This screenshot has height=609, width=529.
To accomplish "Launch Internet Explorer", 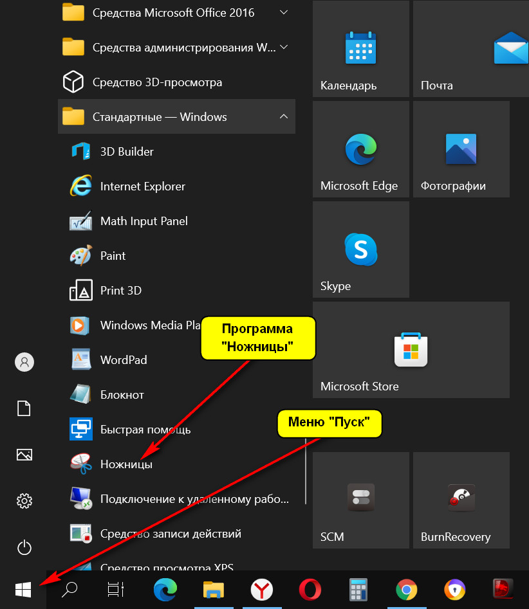I will coord(176,186).
